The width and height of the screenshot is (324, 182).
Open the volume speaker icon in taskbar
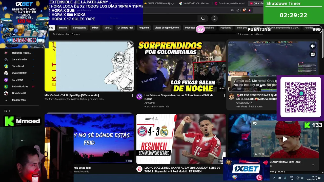pos(302,178)
